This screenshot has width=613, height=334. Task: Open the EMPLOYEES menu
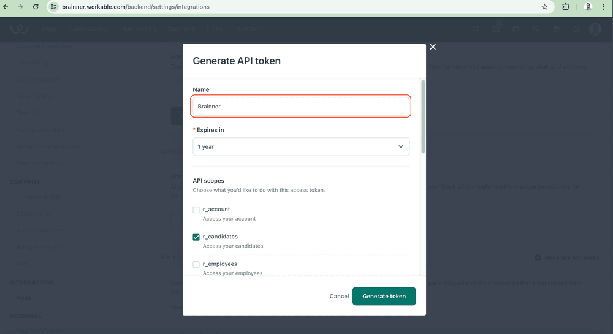(138, 29)
